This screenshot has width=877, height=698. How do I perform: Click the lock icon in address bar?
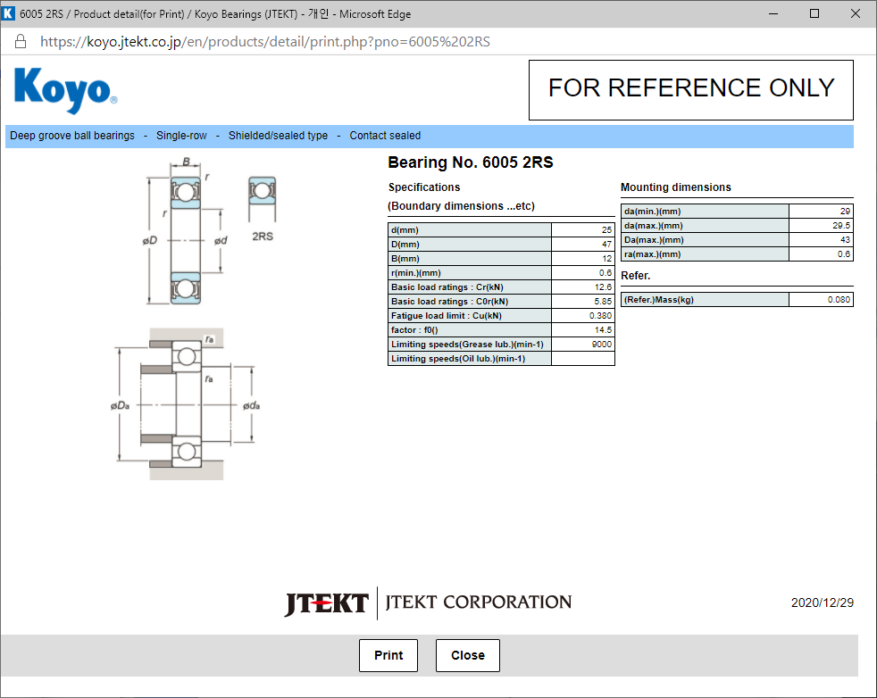[21, 41]
